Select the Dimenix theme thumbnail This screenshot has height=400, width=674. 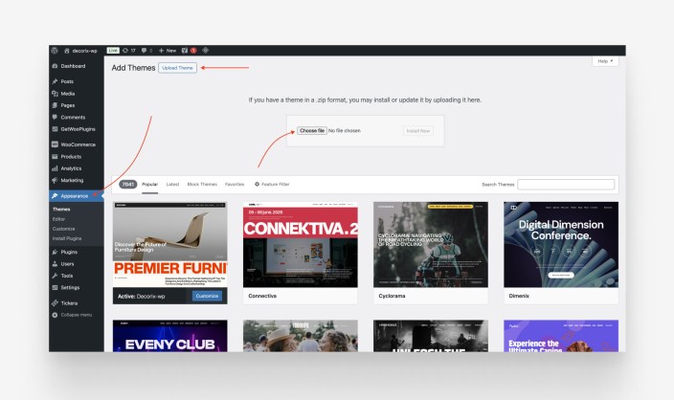pos(561,244)
